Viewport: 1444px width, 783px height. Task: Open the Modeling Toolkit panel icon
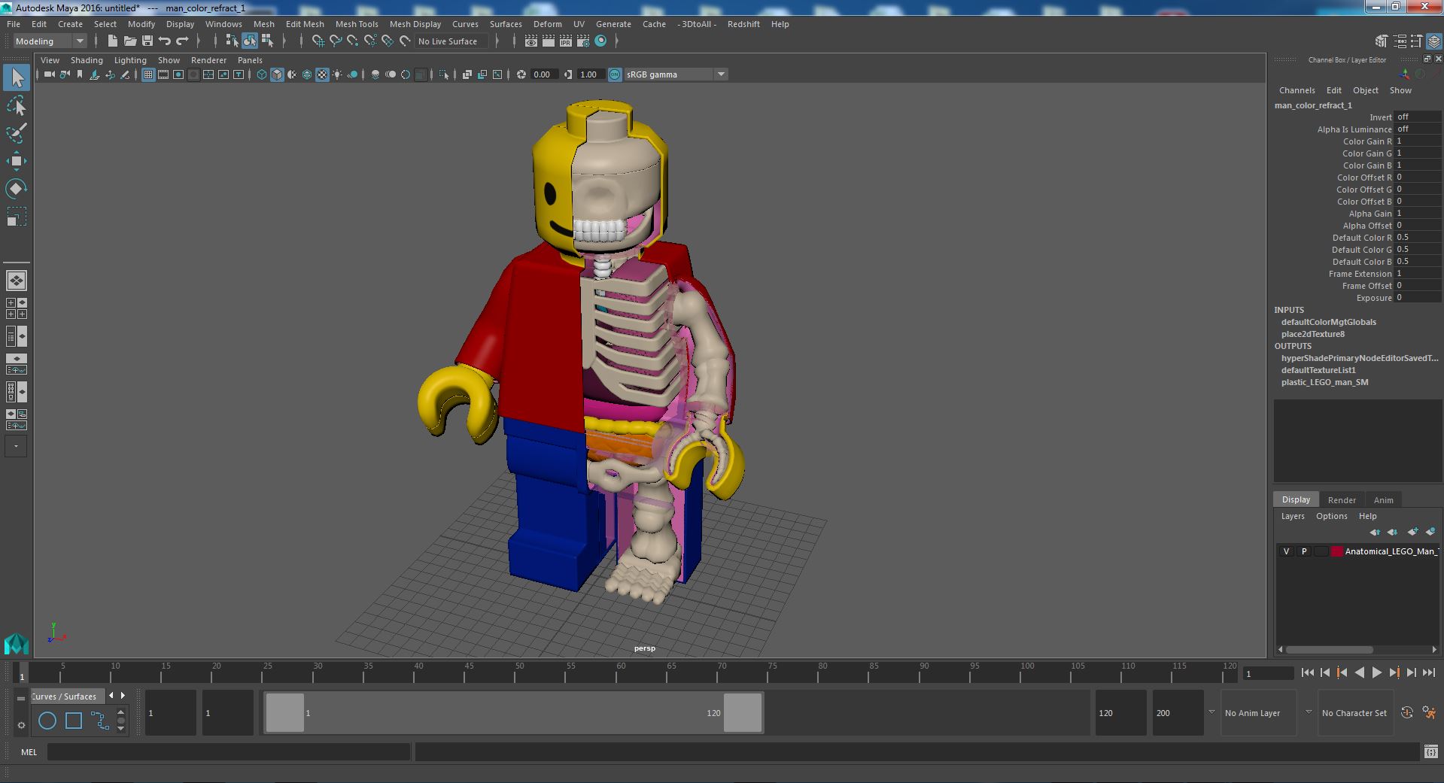click(x=1382, y=41)
